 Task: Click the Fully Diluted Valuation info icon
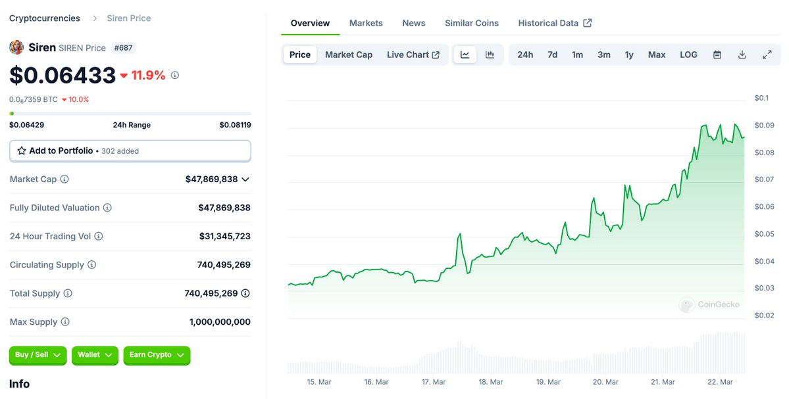click(107, 208)
